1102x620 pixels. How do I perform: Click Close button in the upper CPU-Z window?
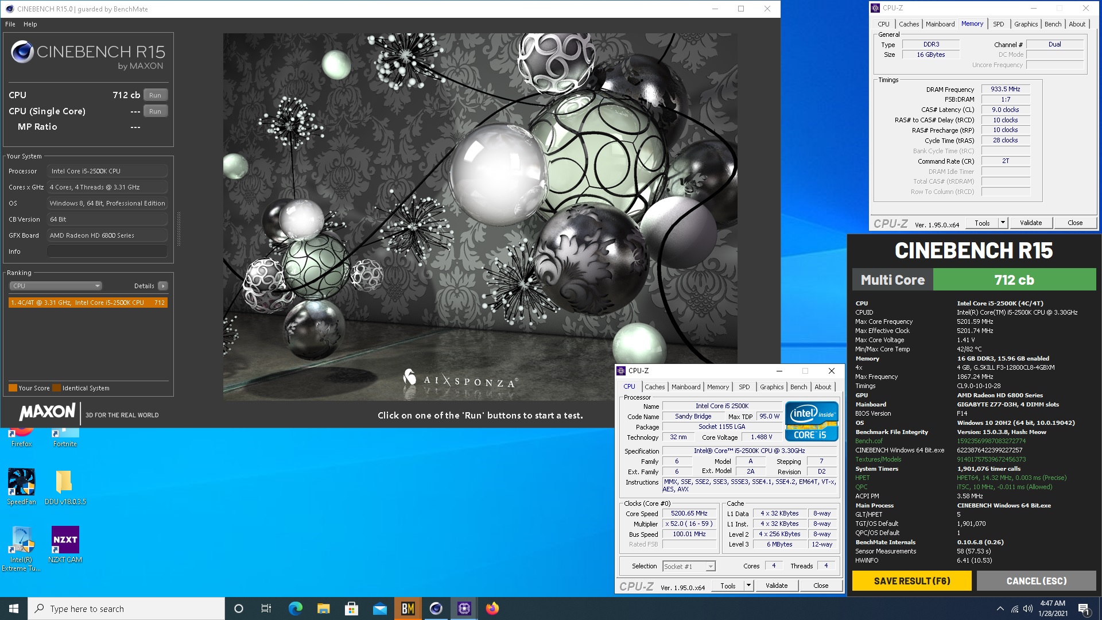pyautogui.click(x=1075, y=223)
